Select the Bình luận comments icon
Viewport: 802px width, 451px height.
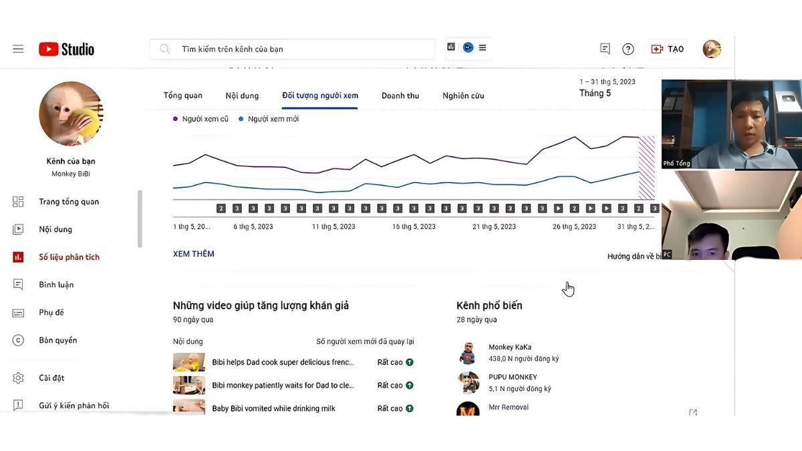click(18, 284)
